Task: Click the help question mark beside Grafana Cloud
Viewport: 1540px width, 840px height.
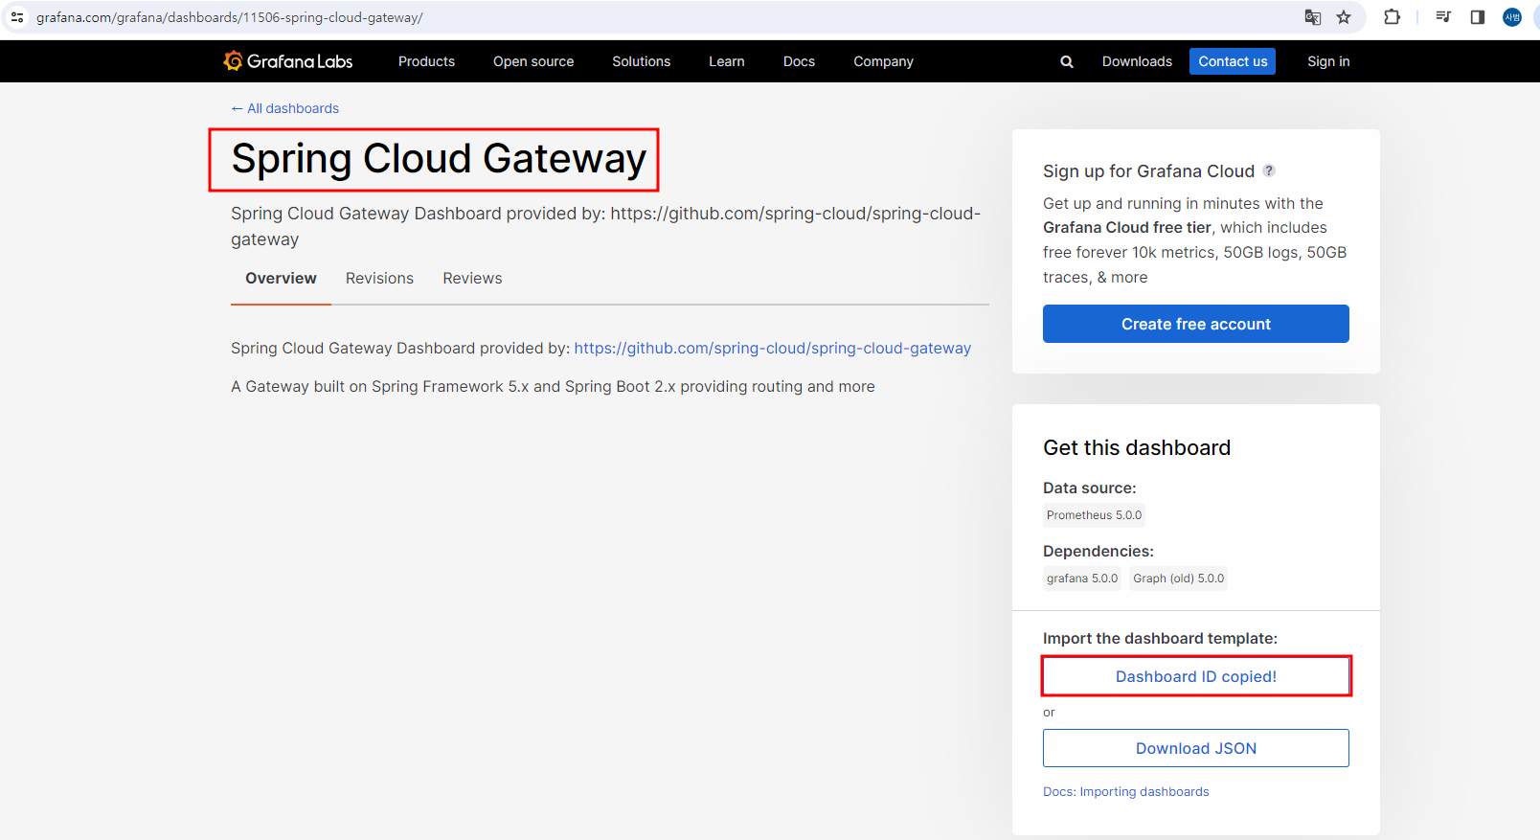Action: (x=1269, y=170)
